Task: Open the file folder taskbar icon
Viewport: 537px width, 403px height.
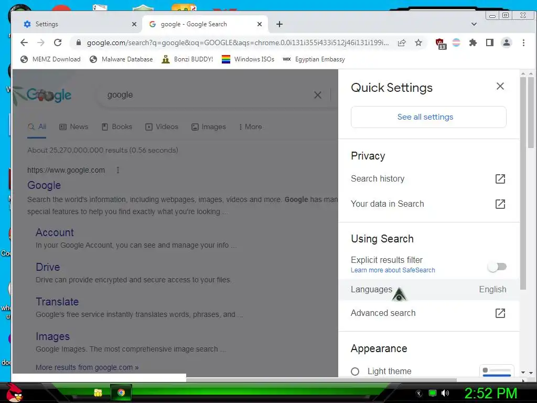Action: 98,393
